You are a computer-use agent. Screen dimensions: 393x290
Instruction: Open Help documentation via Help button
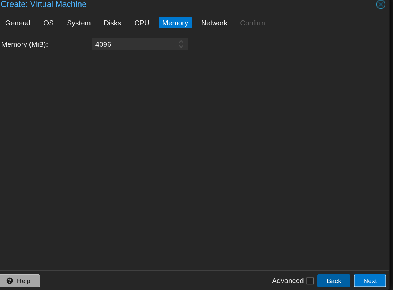pos(20,281)
